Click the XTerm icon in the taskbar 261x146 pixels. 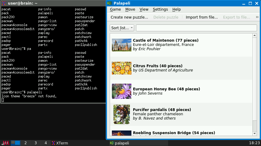(x=53, y=143)
